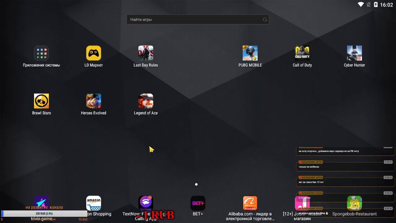The width and height of the screenshot is (396, 223).
Task: Click chat message "только на мобилах"
Action: 309,167
